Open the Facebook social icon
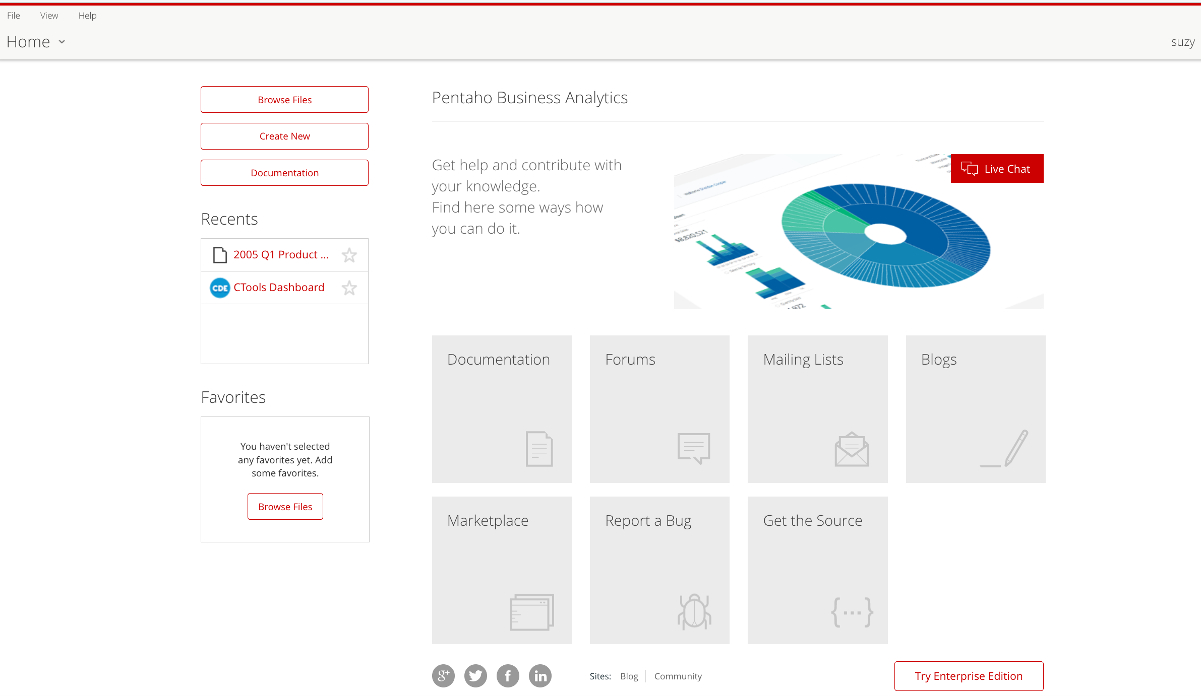The width and height of the screenshot is (1201, 696). pos(508,676)
